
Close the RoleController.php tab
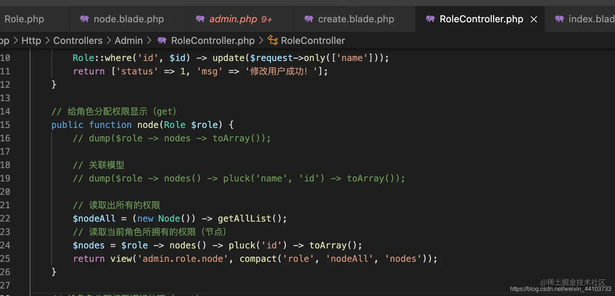[x=534, y=19]
